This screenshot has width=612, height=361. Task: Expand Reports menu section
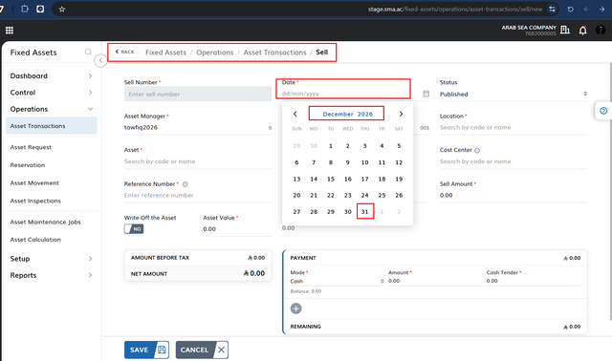[51, 275]
